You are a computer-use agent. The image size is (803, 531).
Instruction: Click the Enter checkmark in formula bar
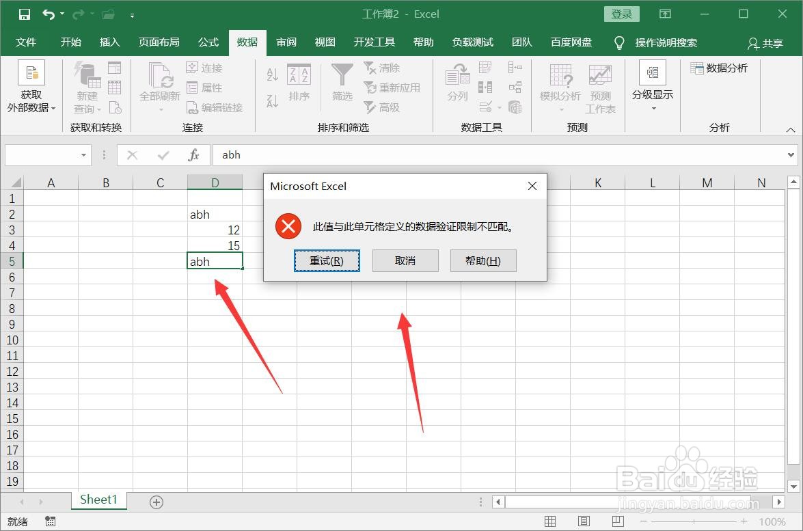tap(163, 155)
